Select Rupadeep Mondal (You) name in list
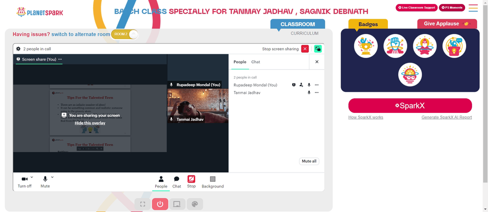 256,85
